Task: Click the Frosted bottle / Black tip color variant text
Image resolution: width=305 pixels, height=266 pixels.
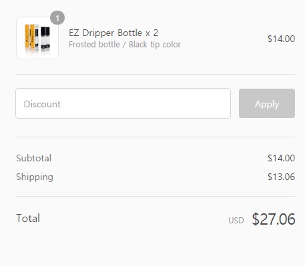Action: tap(125, 45)
